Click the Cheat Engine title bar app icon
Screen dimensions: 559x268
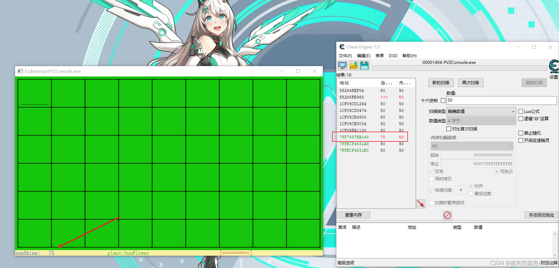[342, 47]
